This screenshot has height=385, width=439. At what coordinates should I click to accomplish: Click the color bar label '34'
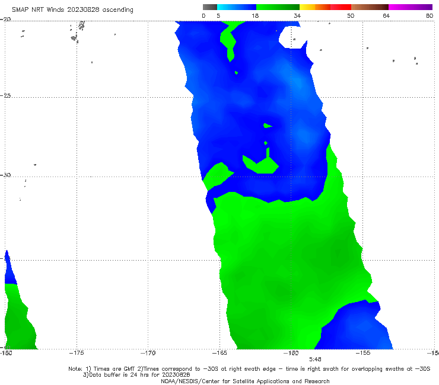[297, 16]
